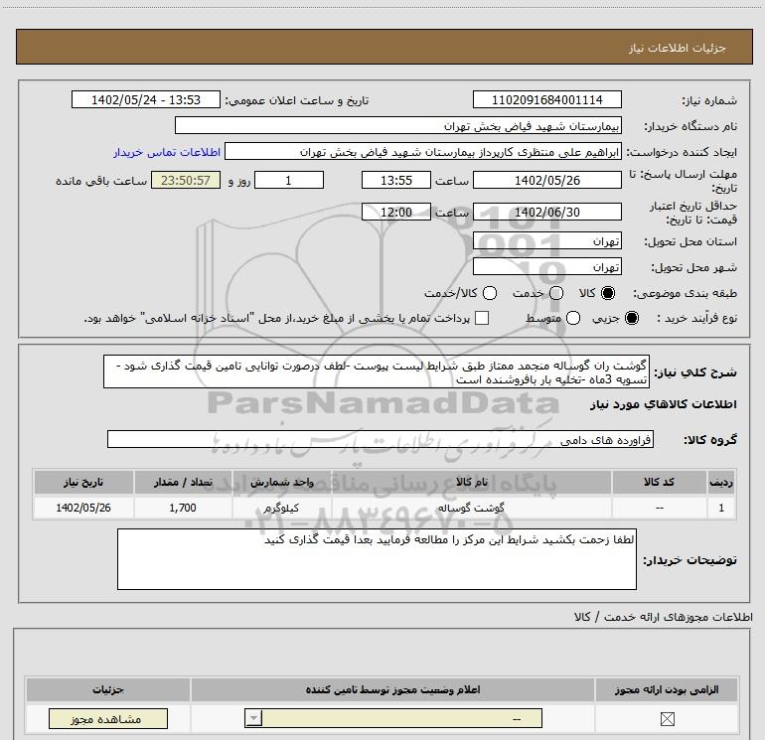Viewport: 765px width, 740px height.
Task: Select the کالا radio button
Action: (x=608, y=293)
